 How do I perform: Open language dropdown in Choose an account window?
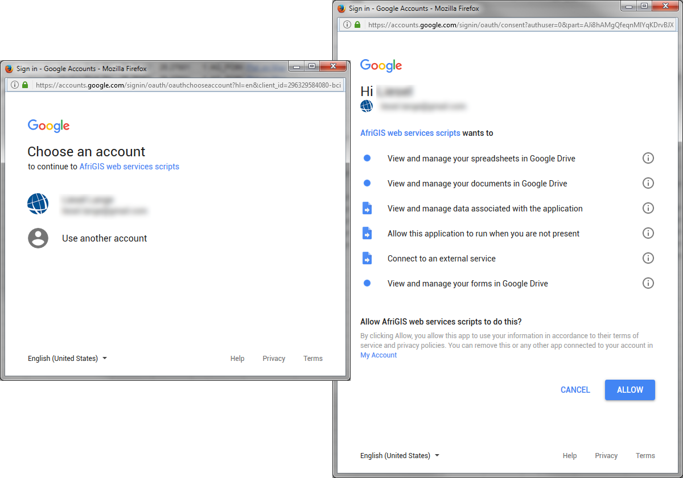(x=68, y=359)
